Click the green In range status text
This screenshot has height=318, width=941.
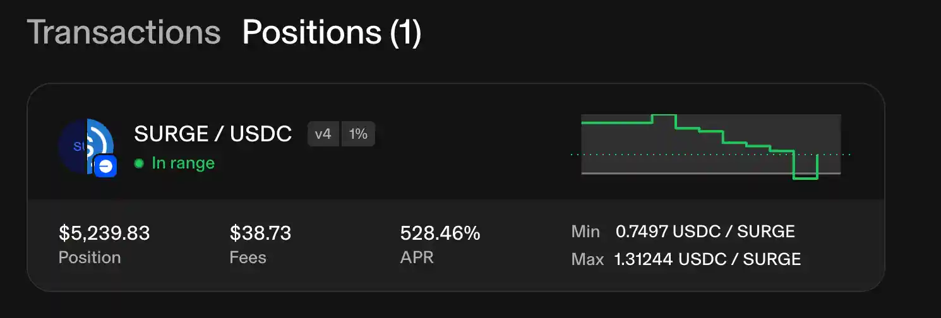[x=183, y=163]
